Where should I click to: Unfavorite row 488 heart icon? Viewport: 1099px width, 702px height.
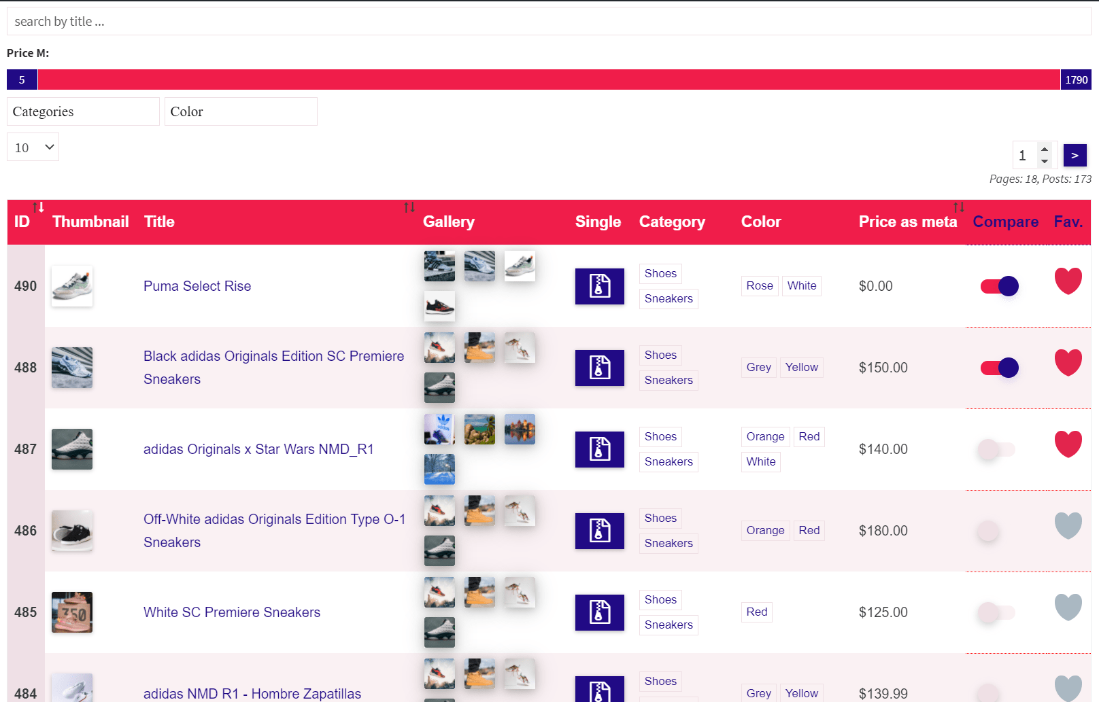[1068, 362]
